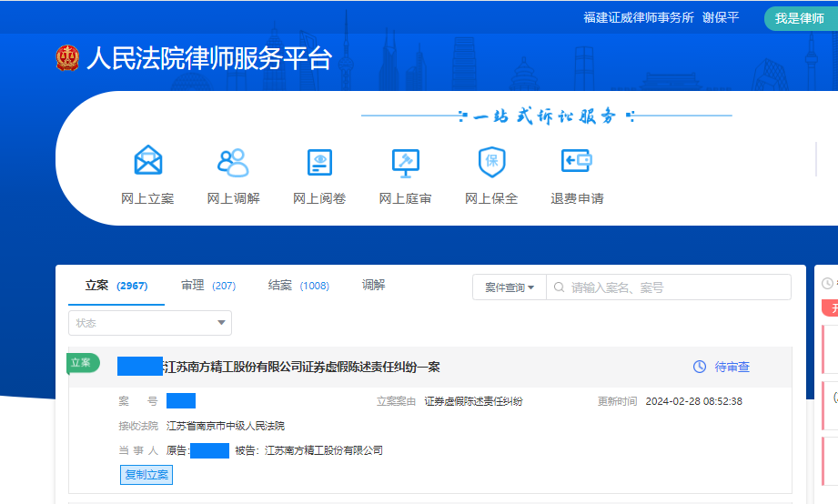Click the 我是律师 button

[x=800, y=18]
